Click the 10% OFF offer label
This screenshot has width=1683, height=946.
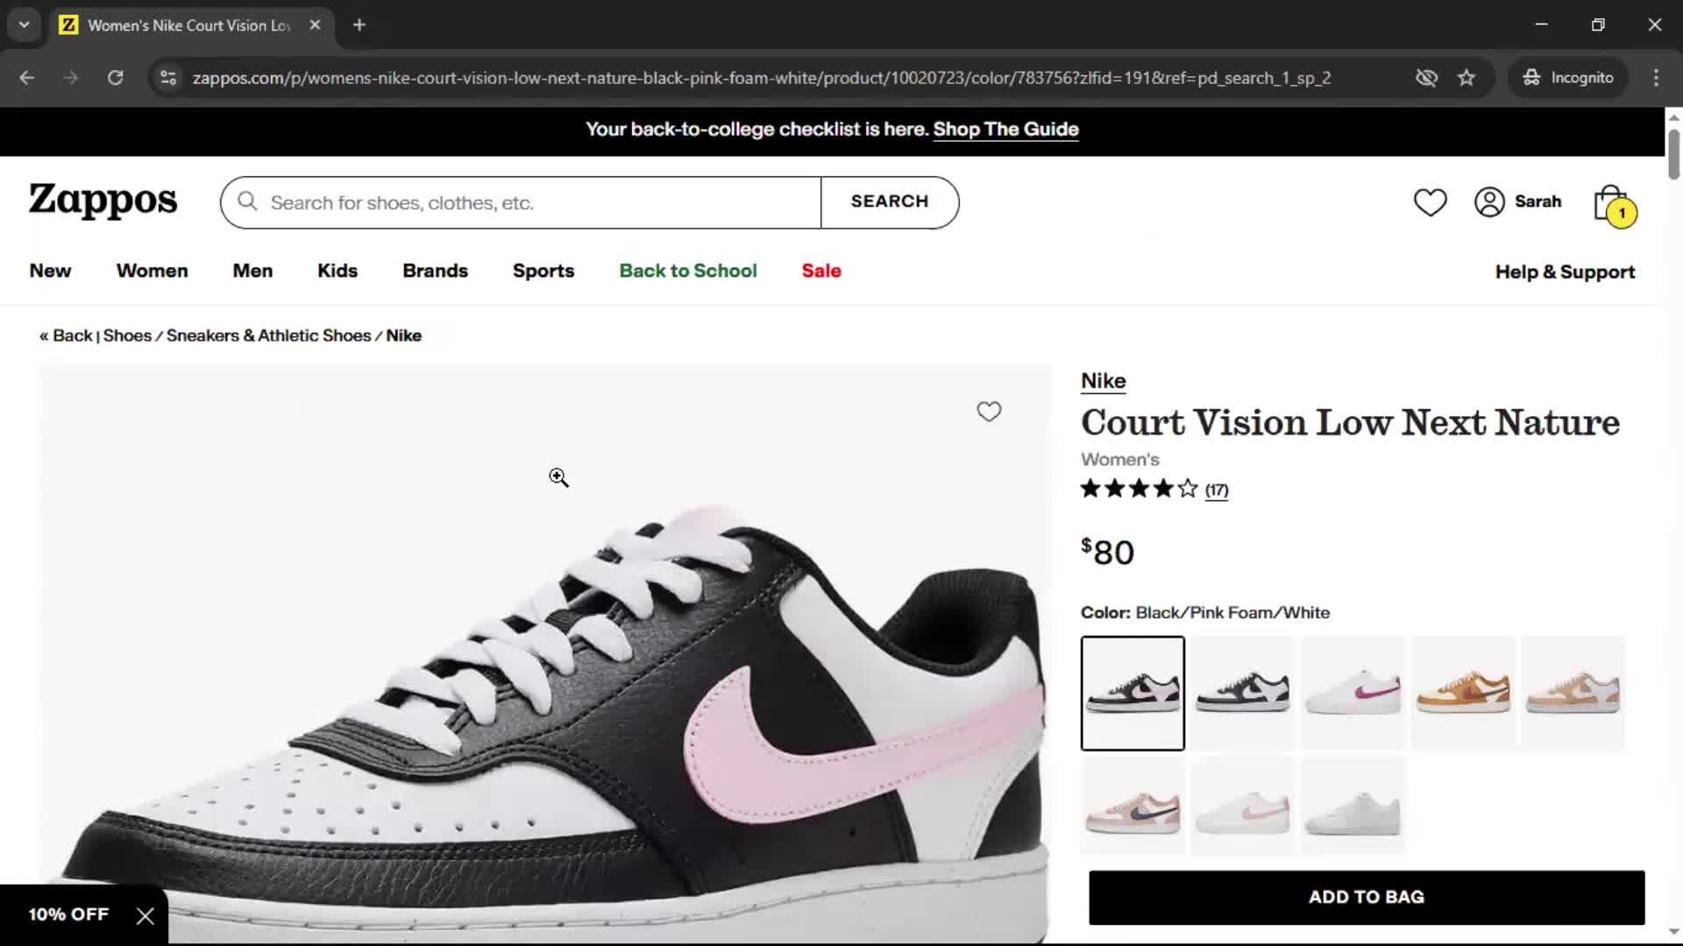click(x=68, y=914)
